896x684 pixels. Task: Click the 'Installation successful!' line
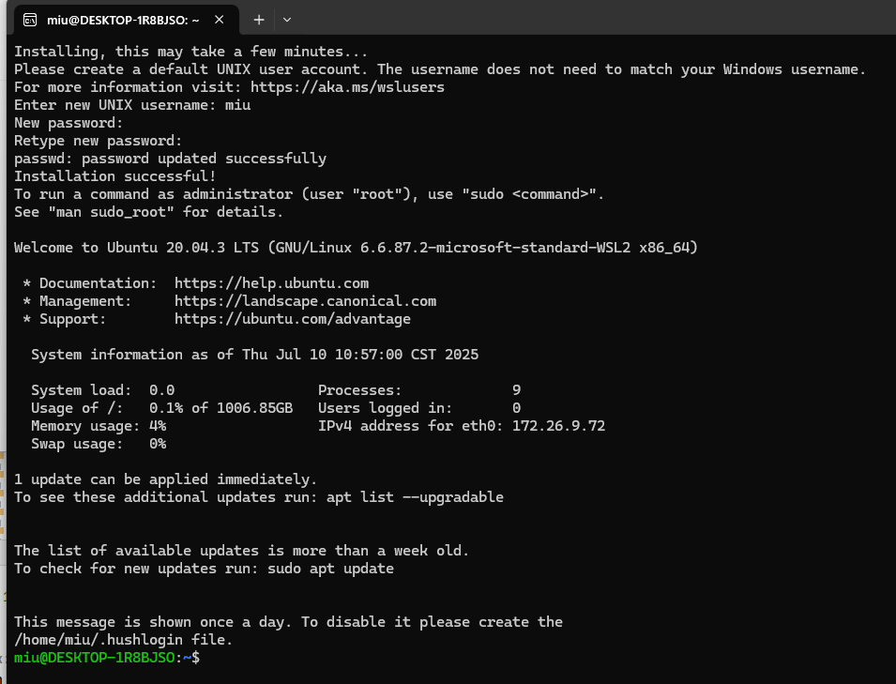coord(114,176)
